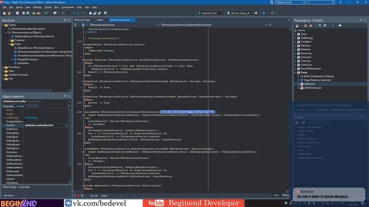Pin the Structure panel
Viewport: 369px width, 207px height.
tap(65, 21)
